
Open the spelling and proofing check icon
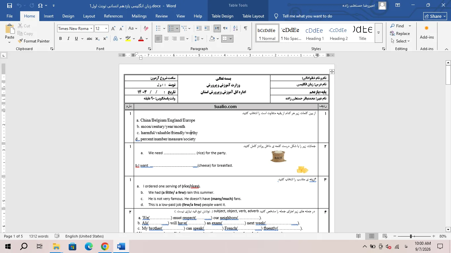[57, 236]
